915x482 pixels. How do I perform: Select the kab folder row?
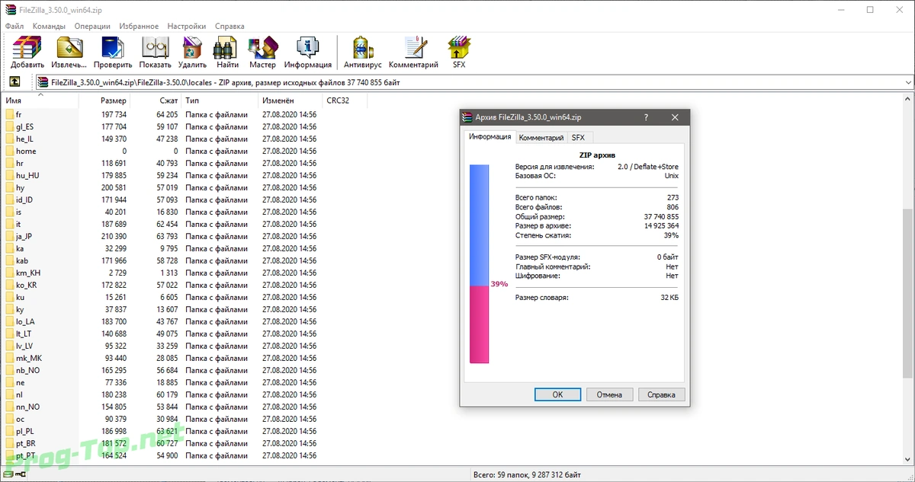[160, 261]
